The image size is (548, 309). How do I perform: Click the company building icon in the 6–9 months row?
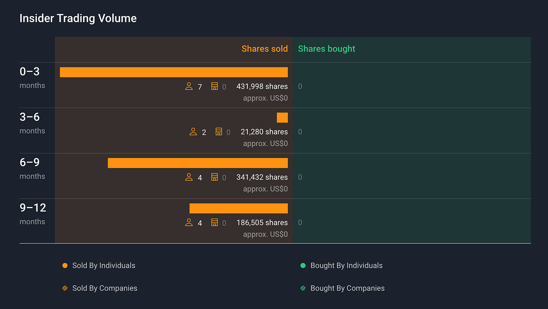[215, 177]
